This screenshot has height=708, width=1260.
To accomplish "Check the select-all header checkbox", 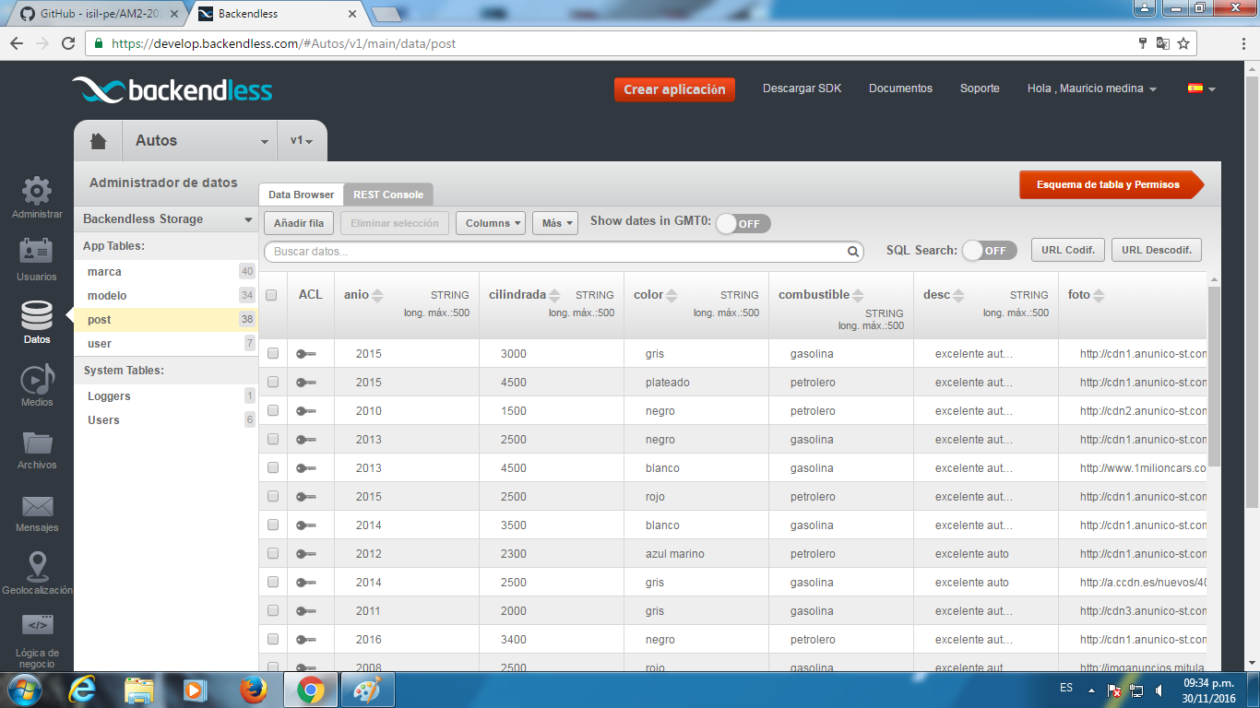I will click(271, 295).
